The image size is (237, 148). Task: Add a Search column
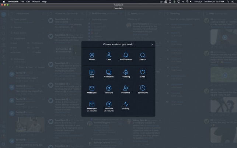[x=143, y=56]
